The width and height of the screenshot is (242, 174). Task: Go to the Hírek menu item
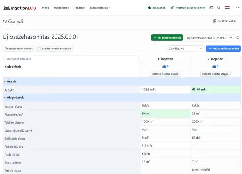[46, 8]
